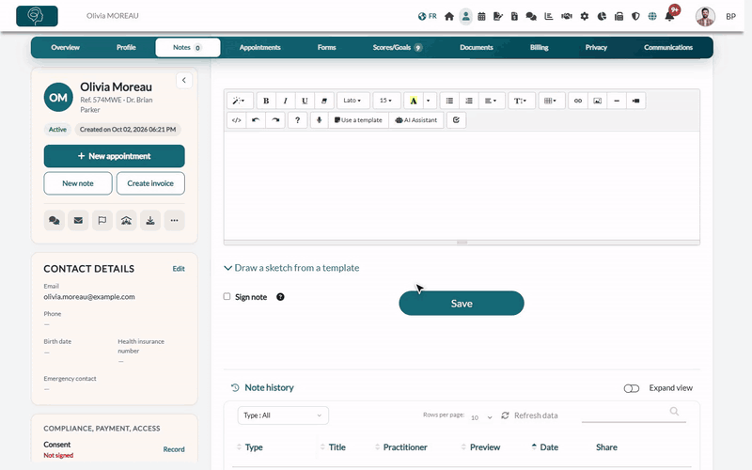Go to the home dashboard icon
The width and height of the screenshot is (752, 470).
click(x=449, y=16)
